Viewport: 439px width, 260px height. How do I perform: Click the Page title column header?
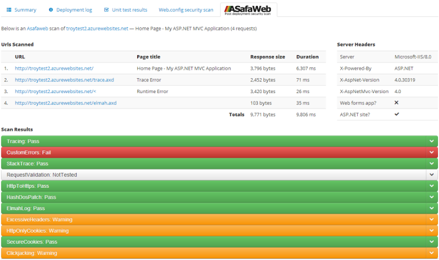pyautogui.click(x=148, y=57)
